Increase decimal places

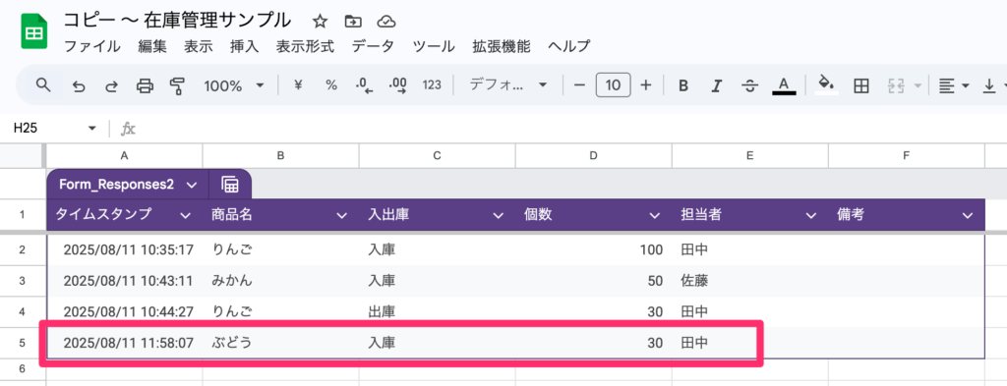[398, 85]
